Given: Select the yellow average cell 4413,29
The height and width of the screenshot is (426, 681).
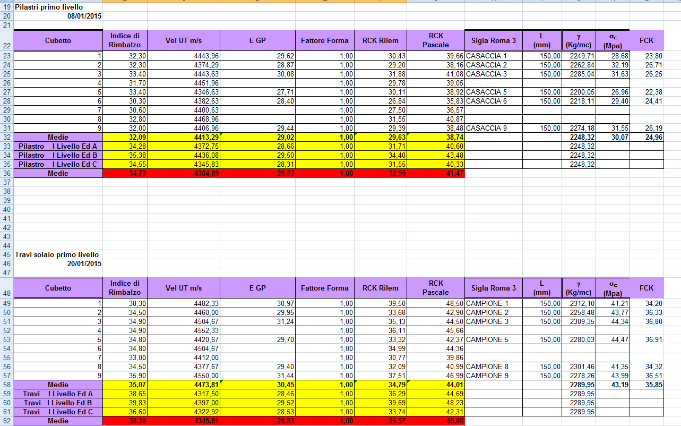Looking at the screenshot, I should point(184,137).
